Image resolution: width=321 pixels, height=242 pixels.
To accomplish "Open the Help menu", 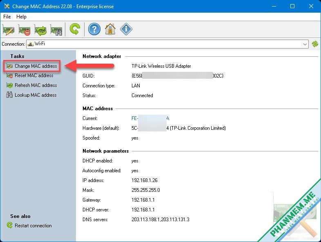I will (21, 17).
